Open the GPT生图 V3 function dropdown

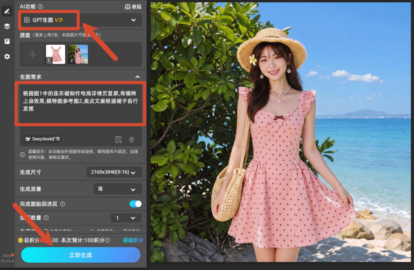pyautogui.click(x=81, y=20)
